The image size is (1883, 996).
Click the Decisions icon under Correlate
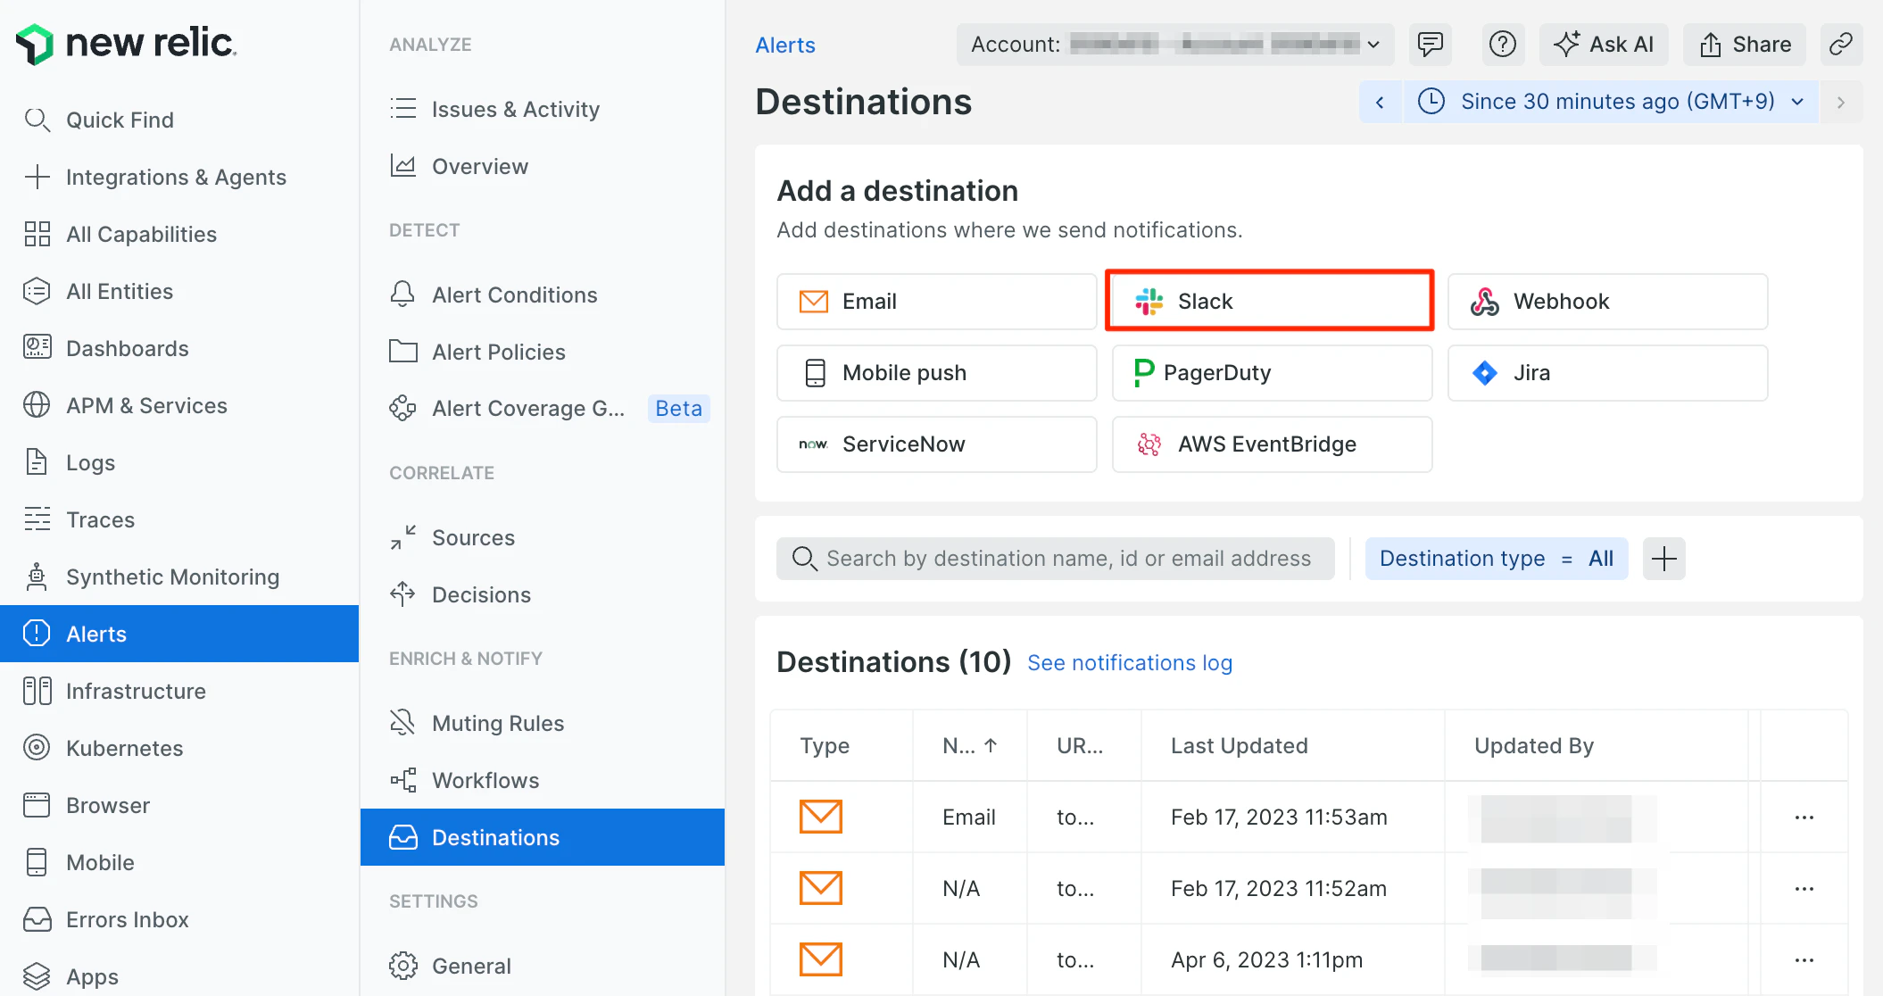coord(403,594)
